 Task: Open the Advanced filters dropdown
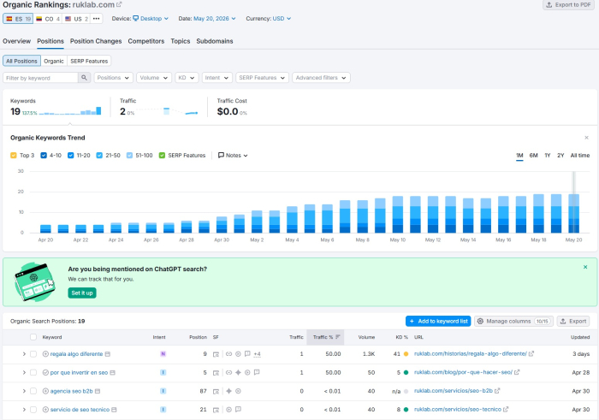[321, 78]
